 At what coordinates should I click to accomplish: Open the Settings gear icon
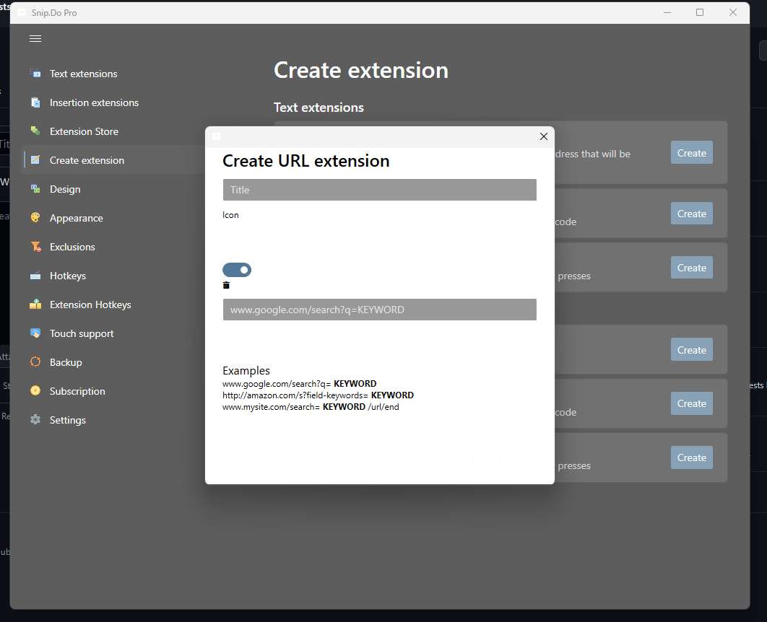35,419
